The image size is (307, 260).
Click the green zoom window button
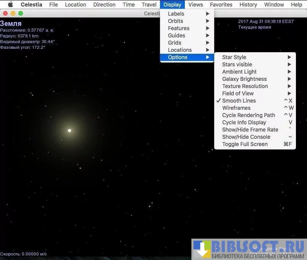coord(21,14)
